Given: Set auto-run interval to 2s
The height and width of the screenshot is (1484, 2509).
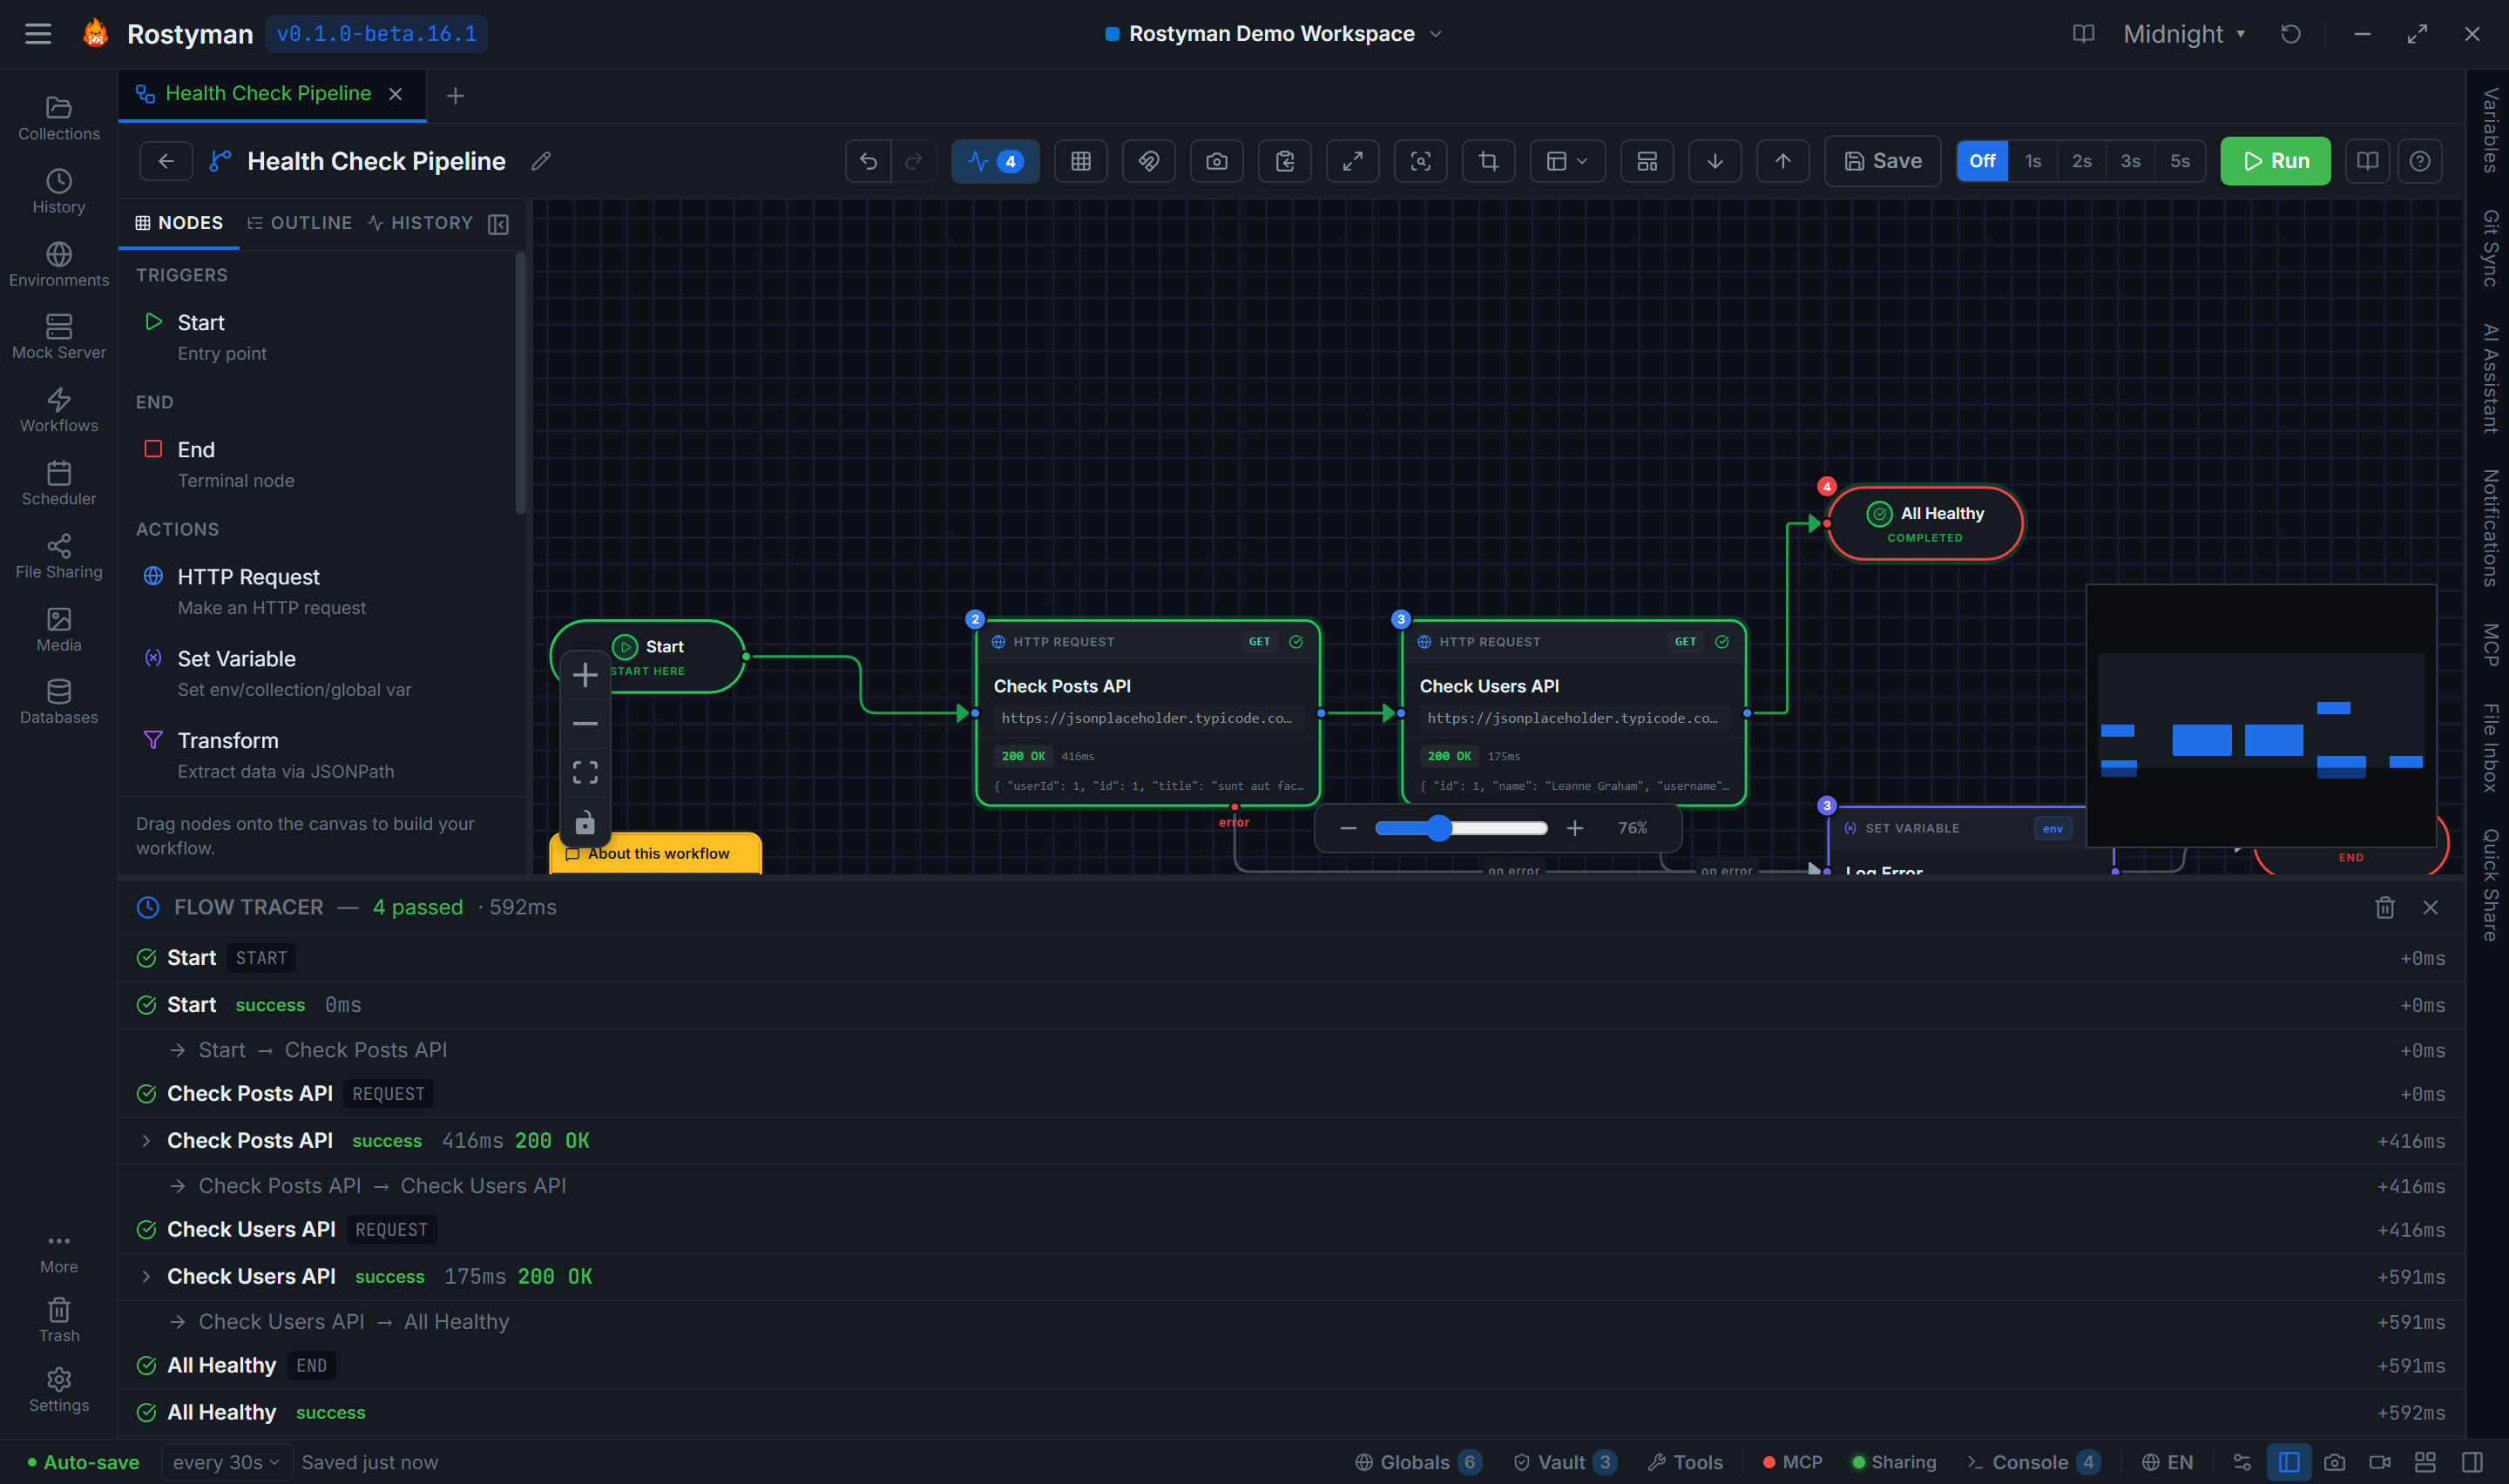Looking at the screenshot, I should [x=2082, y=161].
